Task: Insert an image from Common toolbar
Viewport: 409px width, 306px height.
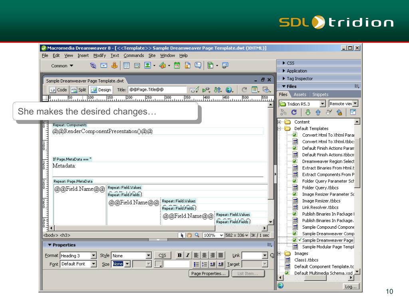Action: coord(148,65)
